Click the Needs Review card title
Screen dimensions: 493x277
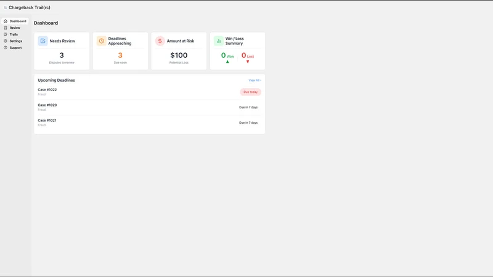pos(62,41)
